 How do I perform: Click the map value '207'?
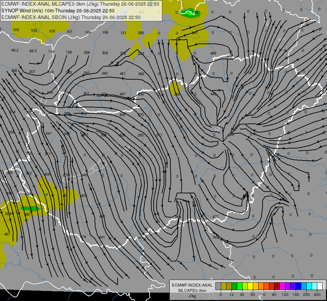click(32, 72)
